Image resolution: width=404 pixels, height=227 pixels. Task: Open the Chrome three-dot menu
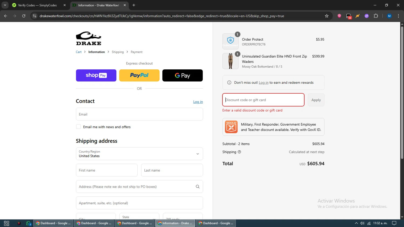point(398,16)
